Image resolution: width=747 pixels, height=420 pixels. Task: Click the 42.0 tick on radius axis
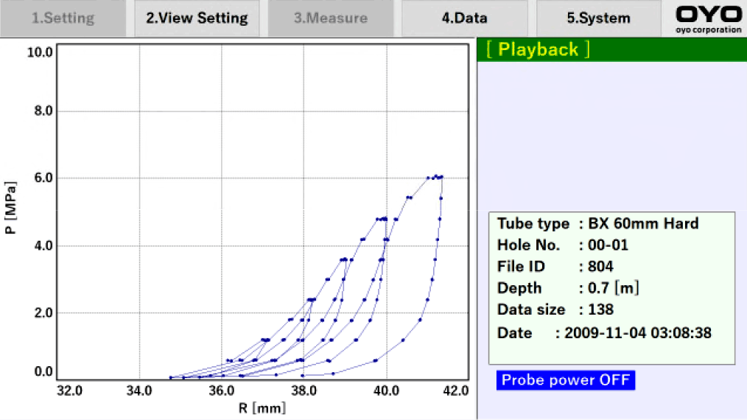pos(457,391)
